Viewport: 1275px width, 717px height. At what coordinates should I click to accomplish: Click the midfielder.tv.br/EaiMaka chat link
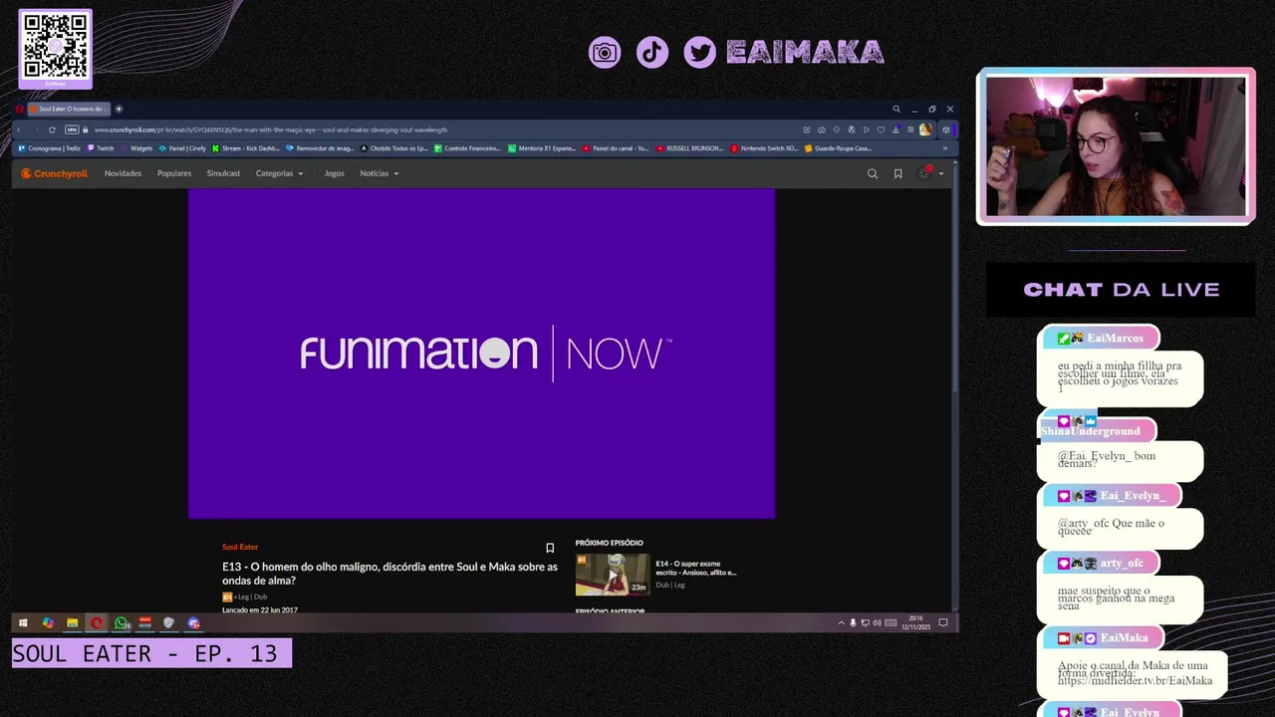[x=1136, y=681]
